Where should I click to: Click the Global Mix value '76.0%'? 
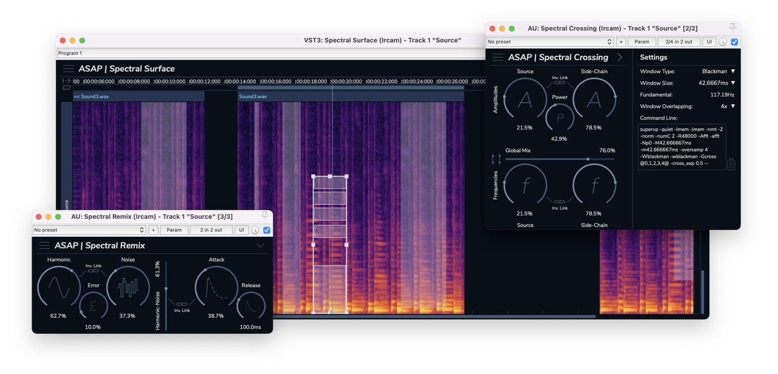coord(607,150)
